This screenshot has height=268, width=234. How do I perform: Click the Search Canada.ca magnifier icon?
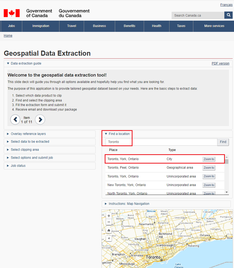(228, 15)
